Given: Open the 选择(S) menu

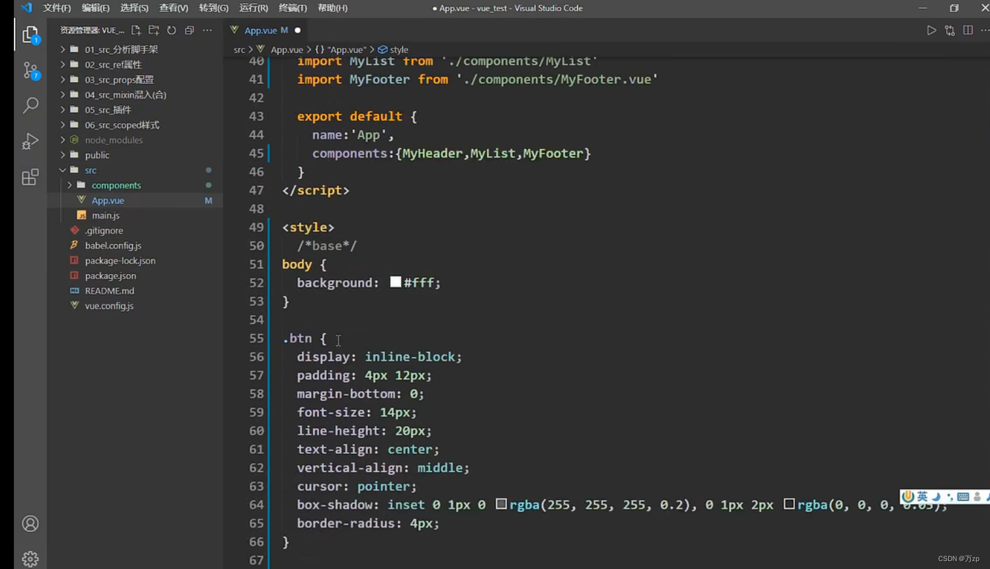Looking at the screenshot, I should [134, 8].
